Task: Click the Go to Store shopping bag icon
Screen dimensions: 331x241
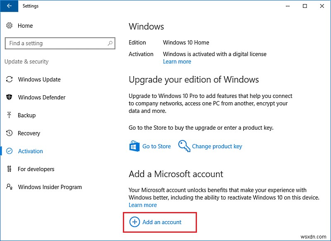Action: tap(134, 146)
